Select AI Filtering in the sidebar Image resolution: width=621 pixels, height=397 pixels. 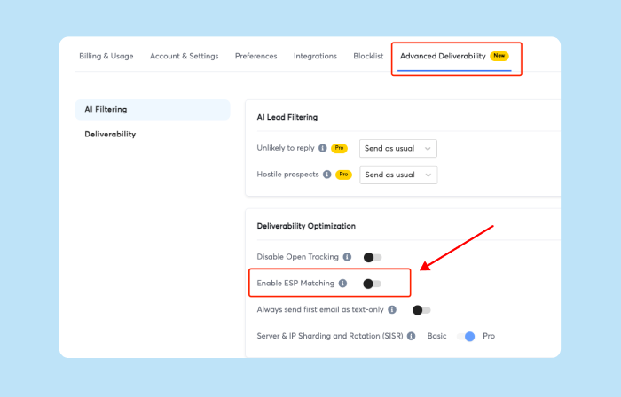pos(153,110)
